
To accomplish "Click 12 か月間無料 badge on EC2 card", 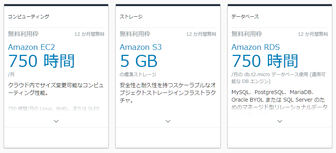I will point(90,34).
